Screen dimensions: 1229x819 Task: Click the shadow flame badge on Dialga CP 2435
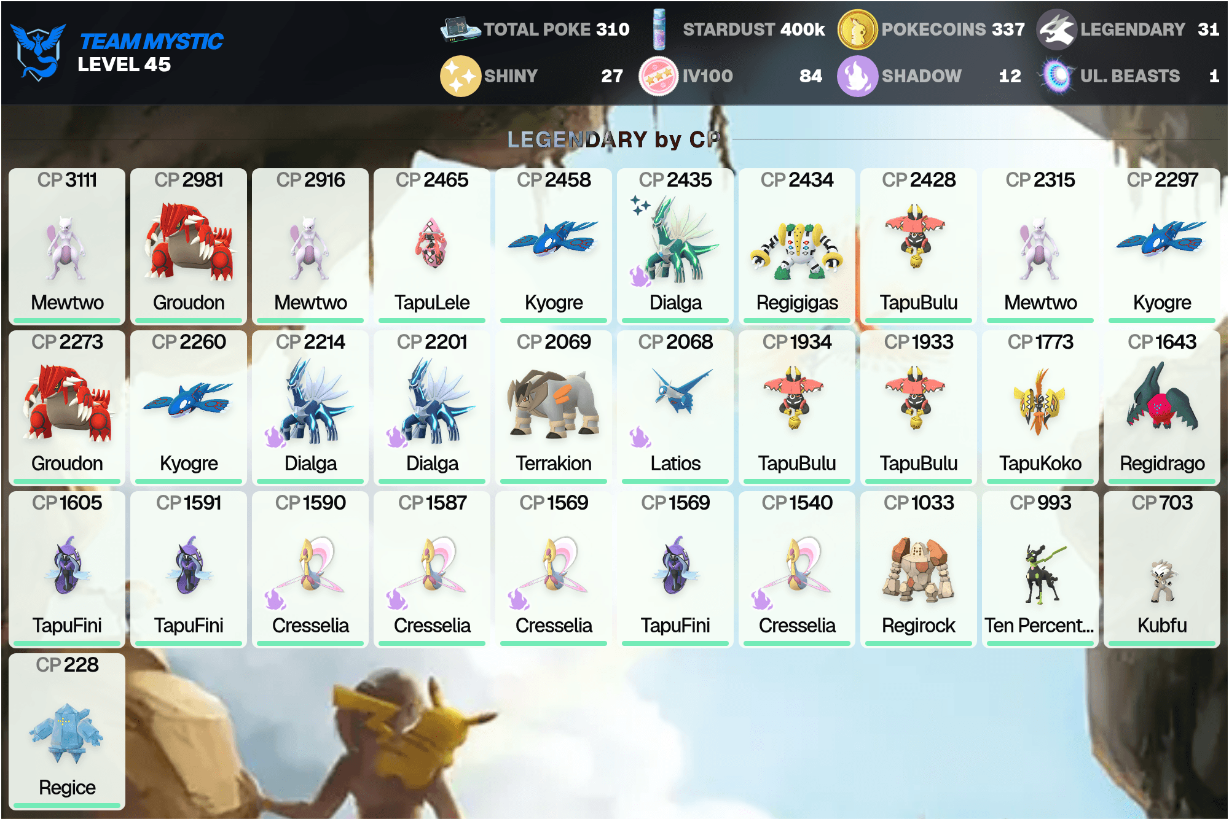[x=640, y=276]
